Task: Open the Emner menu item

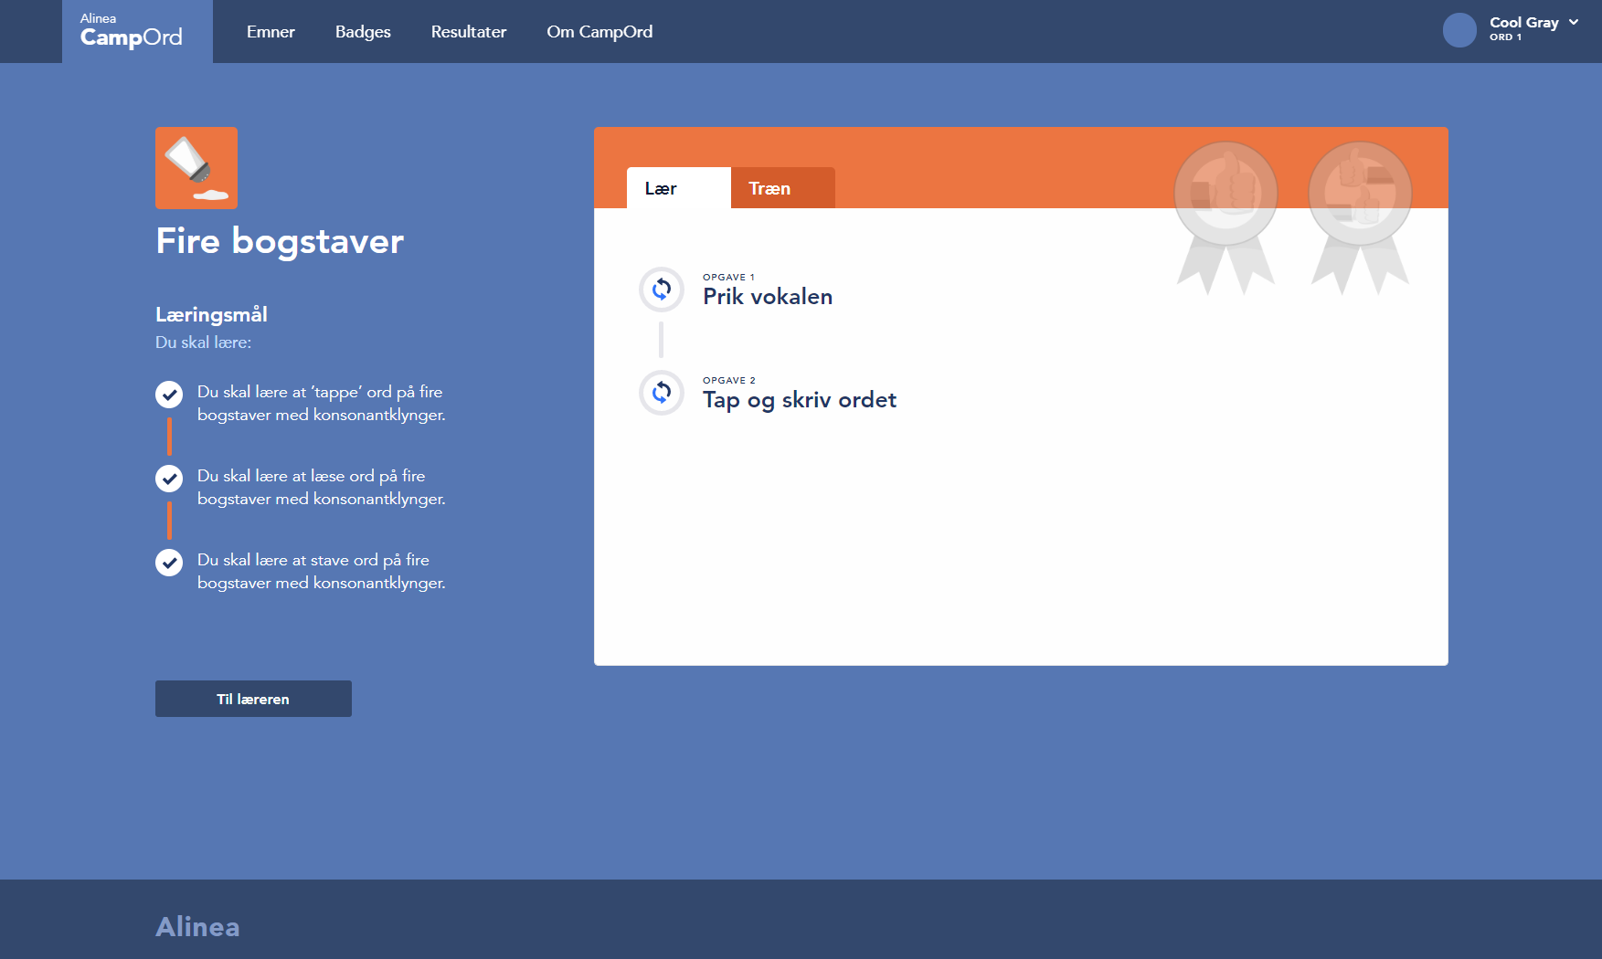Action: click(271, 32)
